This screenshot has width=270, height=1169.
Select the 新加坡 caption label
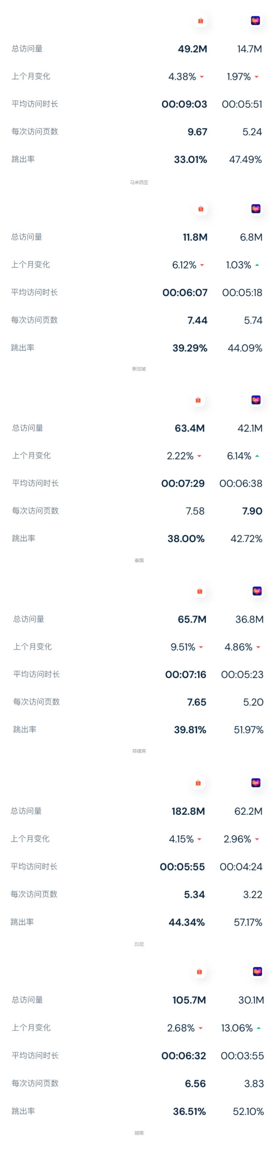139,369
